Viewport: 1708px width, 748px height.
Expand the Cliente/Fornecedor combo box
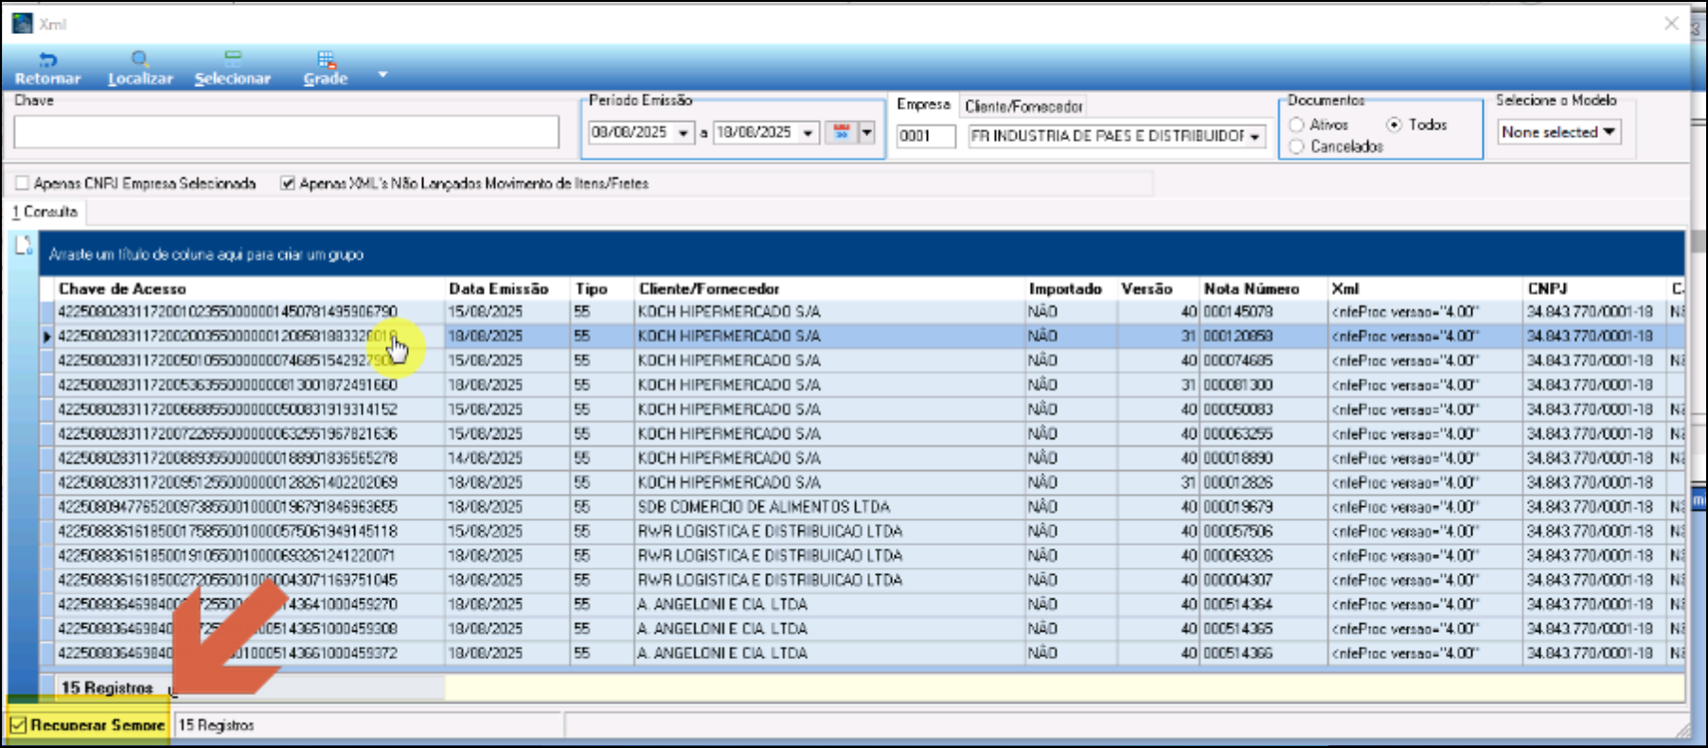point(1255,137)
